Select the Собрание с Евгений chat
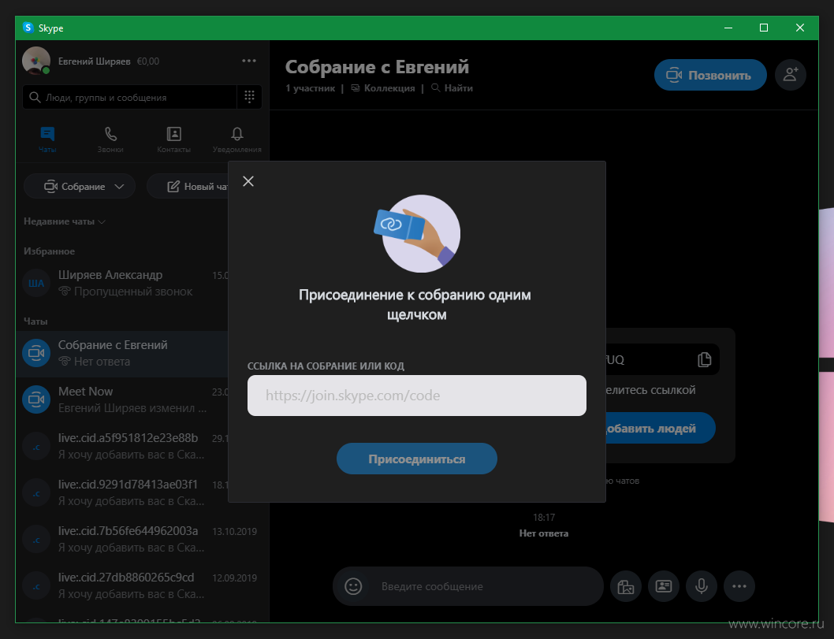 point(122,354)
